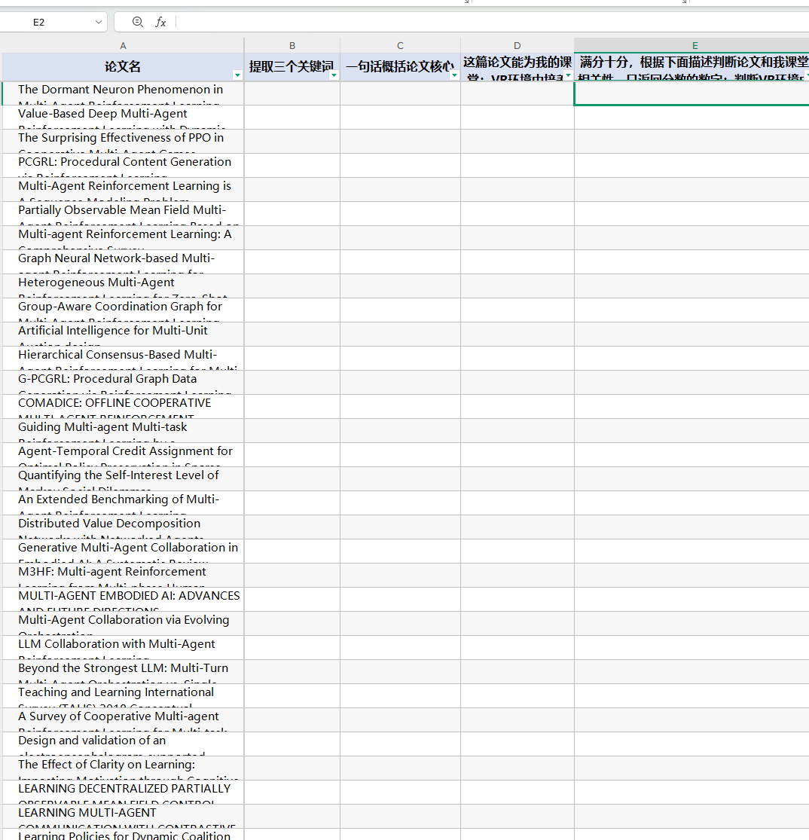The height and width of the screenshot is (840, 809).
Task: Click the magnifier icon beside fx
Action: pyautogui.click(x=138, y=22)
